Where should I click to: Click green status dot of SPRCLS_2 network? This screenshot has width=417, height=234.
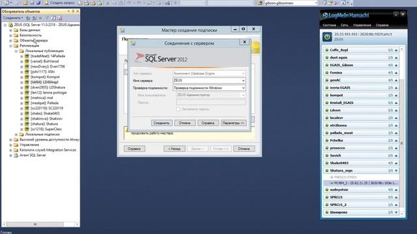(326, 205)
